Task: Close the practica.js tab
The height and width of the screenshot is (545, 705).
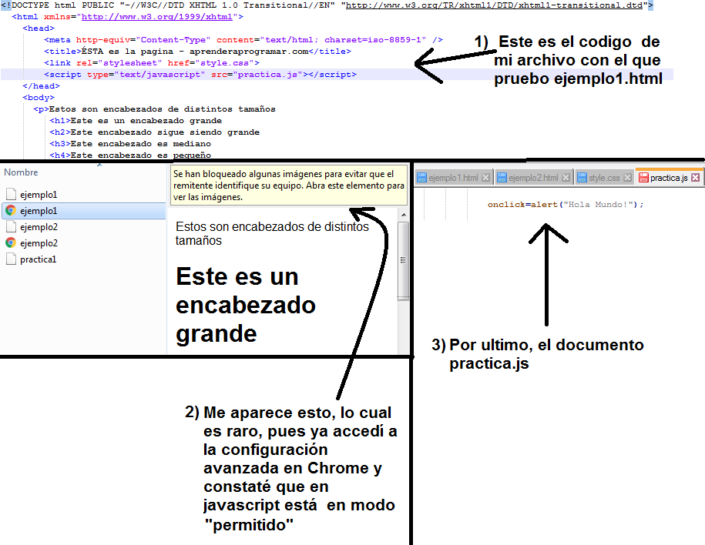Action: (x=696, y=178)
